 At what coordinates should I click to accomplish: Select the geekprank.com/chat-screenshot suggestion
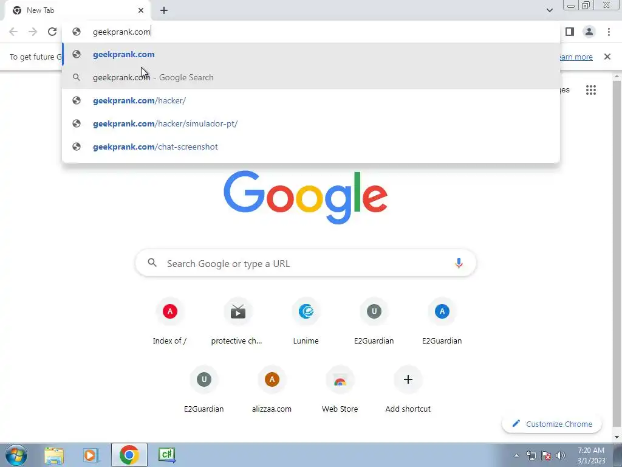311,147
